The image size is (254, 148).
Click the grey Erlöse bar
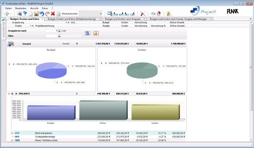click(104, 110)
